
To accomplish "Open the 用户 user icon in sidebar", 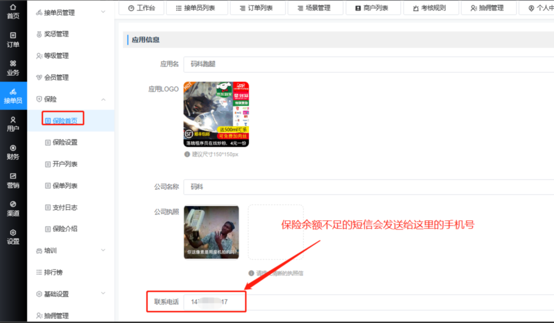I will click(13, 120).
